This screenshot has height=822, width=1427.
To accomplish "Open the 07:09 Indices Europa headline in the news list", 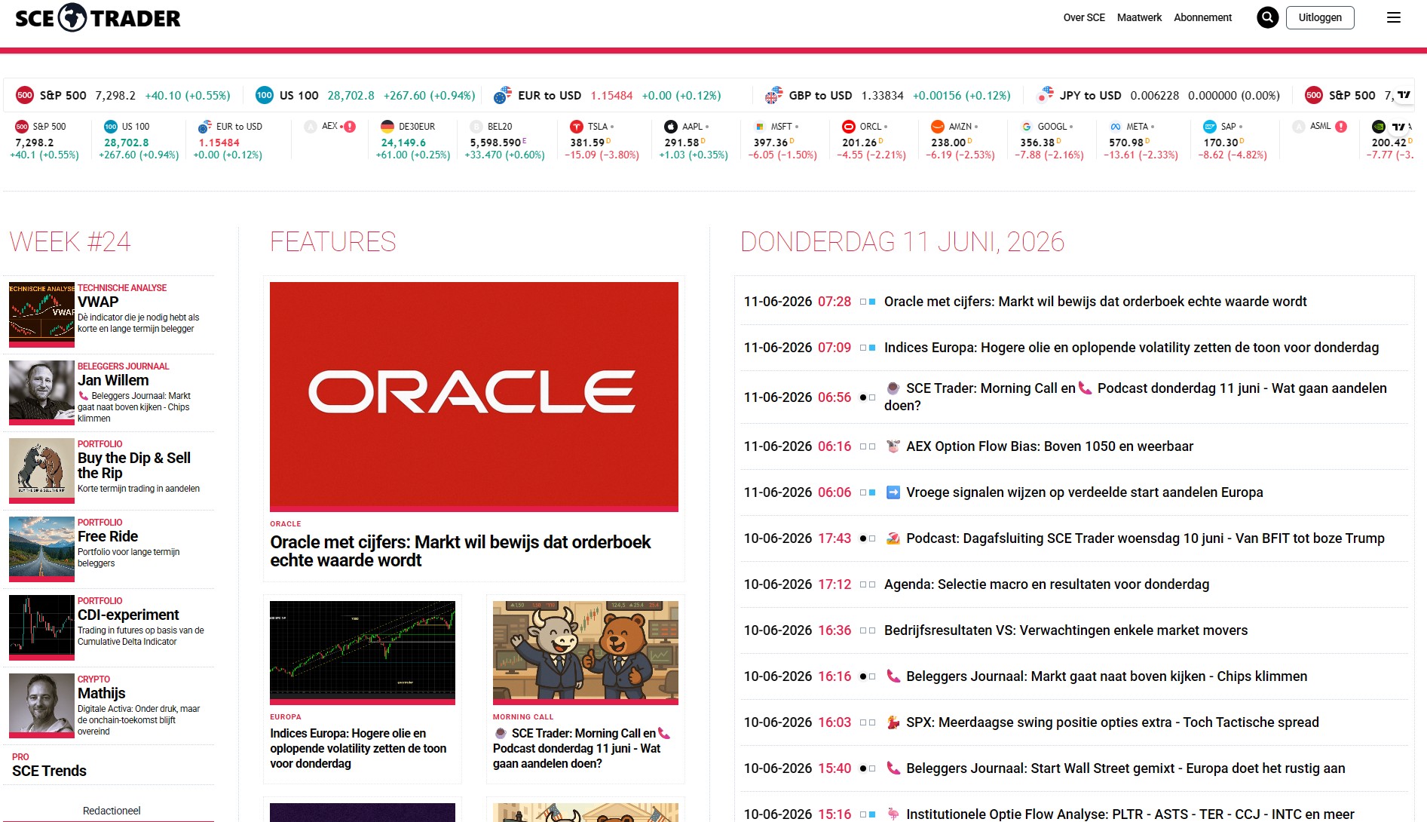I will pos(1131,348).
